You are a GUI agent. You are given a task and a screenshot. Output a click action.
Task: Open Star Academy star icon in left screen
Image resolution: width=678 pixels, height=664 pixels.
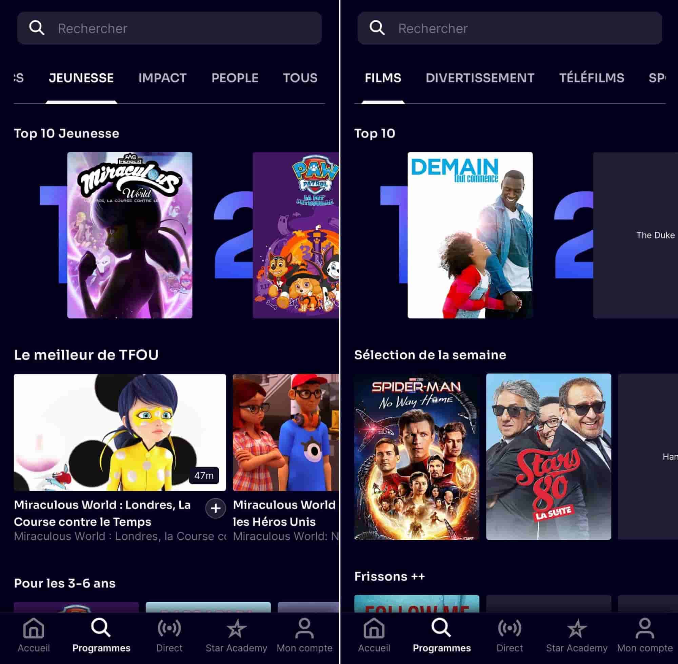(236, 628)
